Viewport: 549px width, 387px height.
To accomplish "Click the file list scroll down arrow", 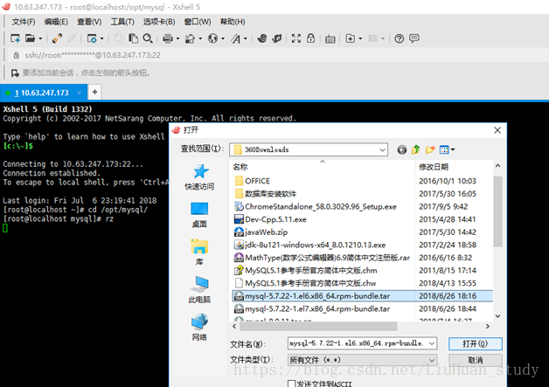I will pos(497,316).
